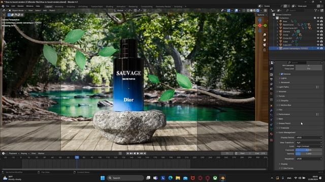Expand the Light Paths panel
This screenshot has height=182, width=325.
(283, 87)
